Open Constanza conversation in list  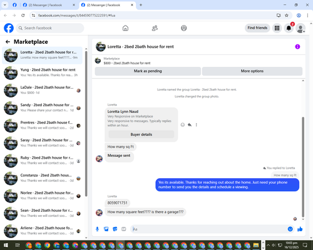(x=42, y=178)
